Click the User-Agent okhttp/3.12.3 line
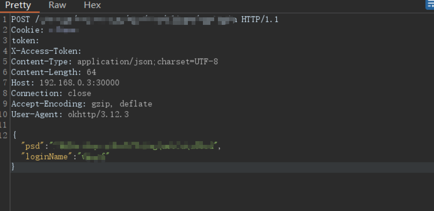434x211 pixels. (70, 114)
